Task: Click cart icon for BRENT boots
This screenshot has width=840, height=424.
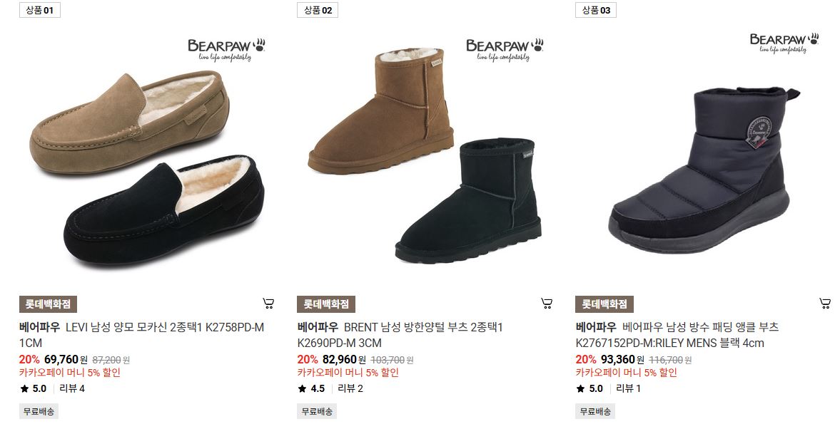Action: click(x=547, y=304)
